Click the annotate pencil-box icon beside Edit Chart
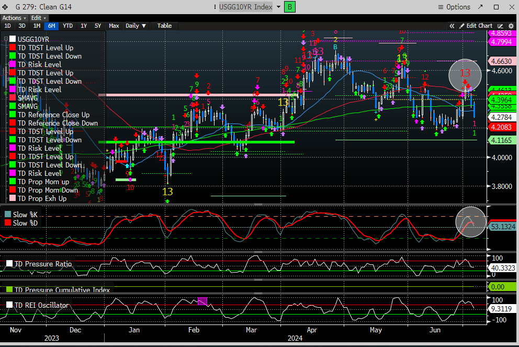519x347 pixels. 500,26
